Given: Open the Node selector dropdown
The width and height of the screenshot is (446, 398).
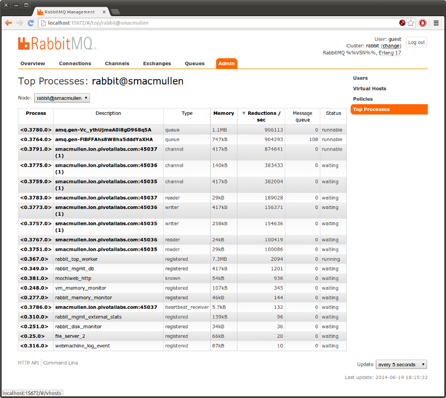Looking at the screenshot, I should tap(62, 98).
